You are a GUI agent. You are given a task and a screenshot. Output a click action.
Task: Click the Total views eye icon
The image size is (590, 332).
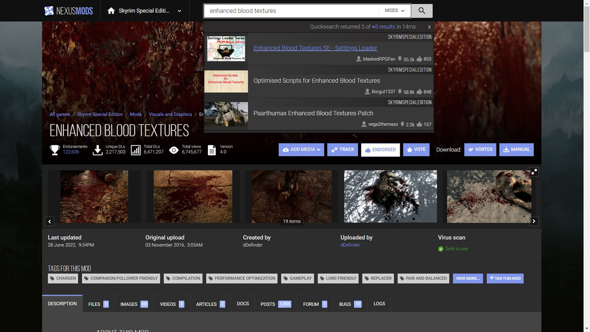point(174,150)
